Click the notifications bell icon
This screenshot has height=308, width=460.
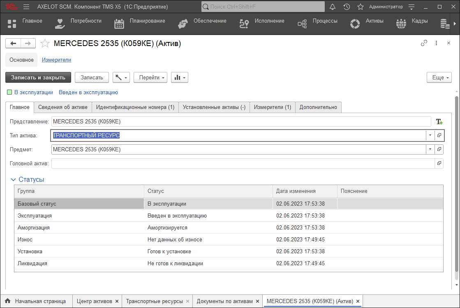[333, 7]
